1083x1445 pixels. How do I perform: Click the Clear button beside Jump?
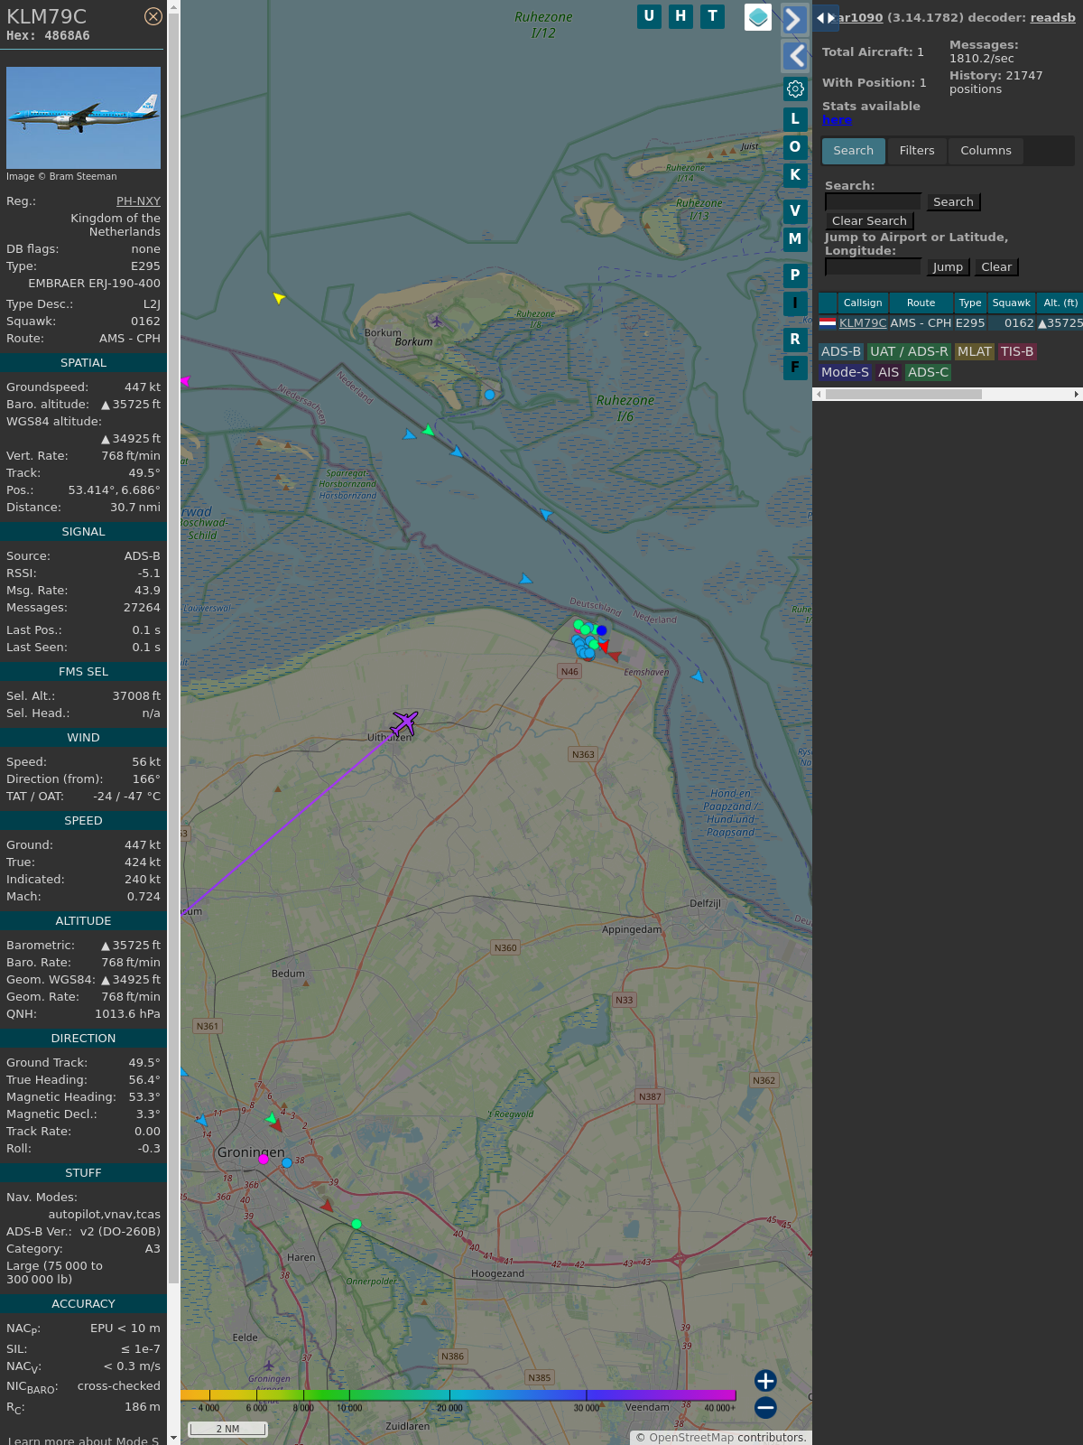[x=996, y=267]
